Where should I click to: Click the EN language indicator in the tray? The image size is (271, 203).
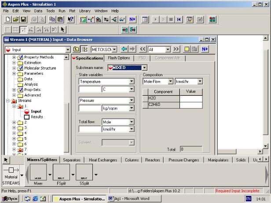[248, 199]
